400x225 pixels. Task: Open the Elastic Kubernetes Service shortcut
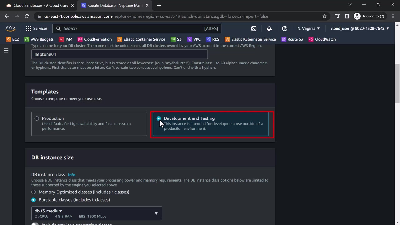point(250,39)
